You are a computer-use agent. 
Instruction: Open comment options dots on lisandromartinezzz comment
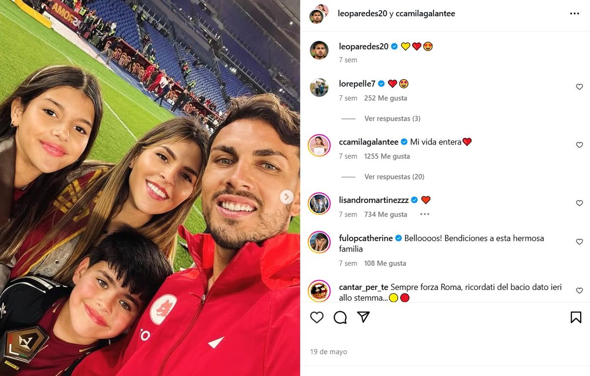[425, 214]
